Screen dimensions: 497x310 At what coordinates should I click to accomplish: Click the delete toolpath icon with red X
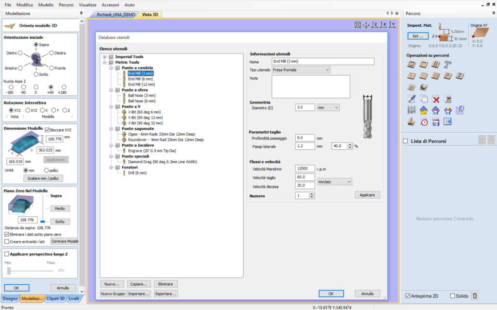[435, 99]
